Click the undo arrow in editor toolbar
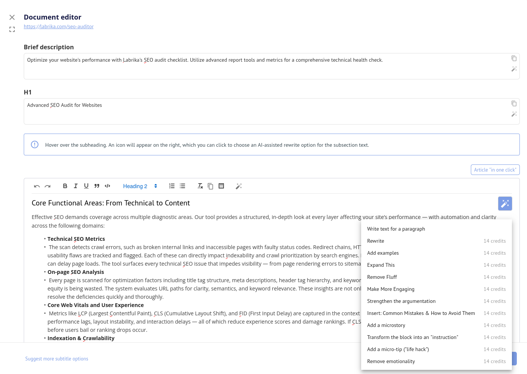 [37, 186]
